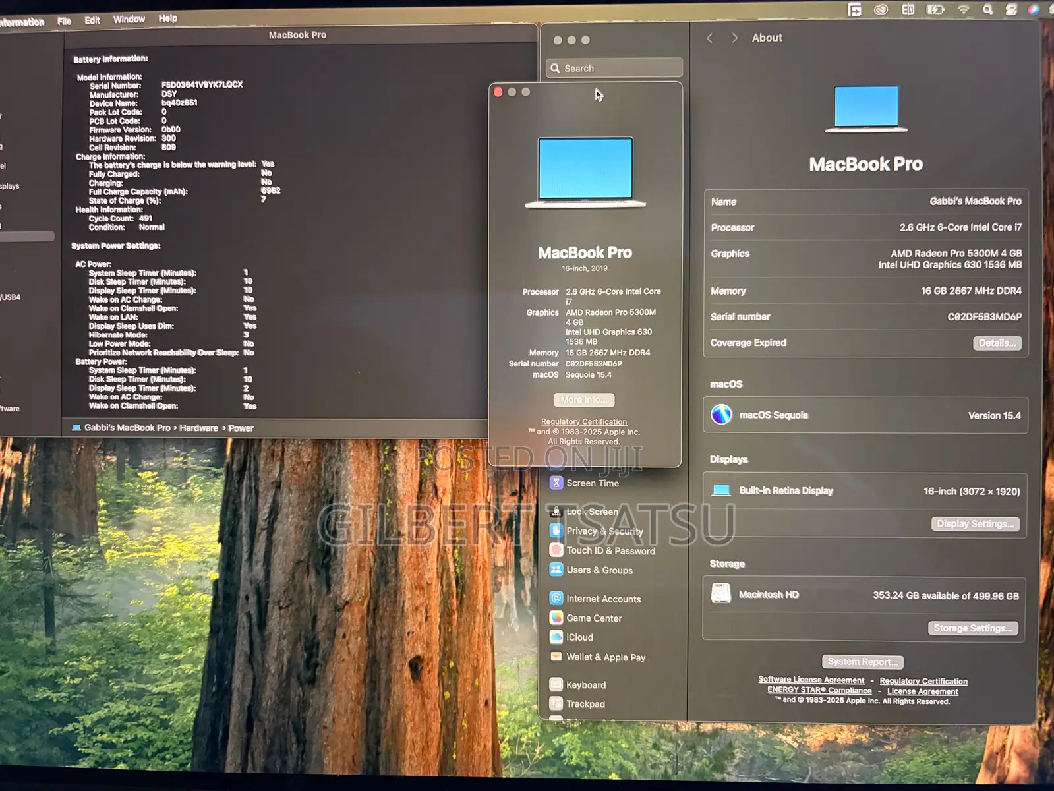Open Screen Time settings
The height and width of the screenshot is (791, 1054).
coord(585,483)
